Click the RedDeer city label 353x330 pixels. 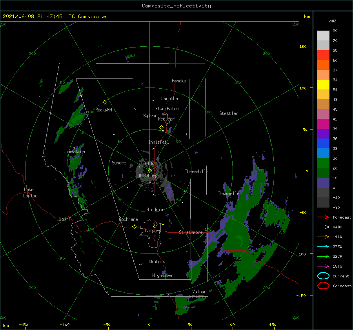pos(166,119)
